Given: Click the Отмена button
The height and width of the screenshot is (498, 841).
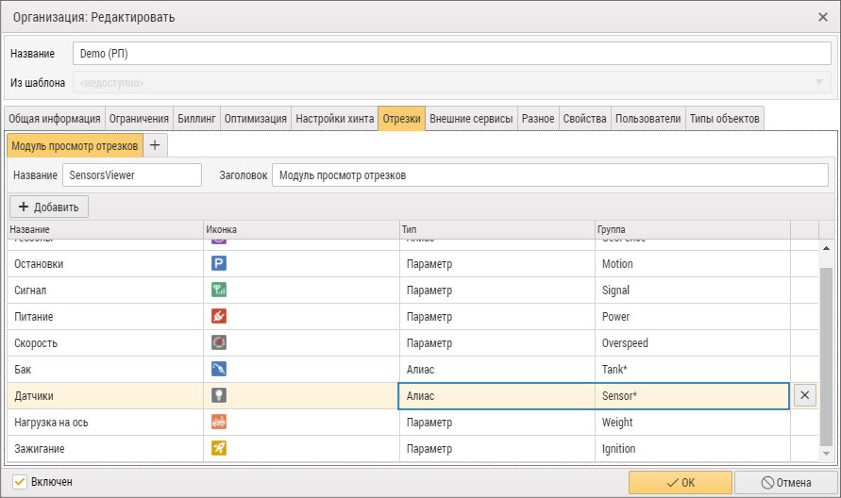Looking at the screenshot, I should (785, 483).
